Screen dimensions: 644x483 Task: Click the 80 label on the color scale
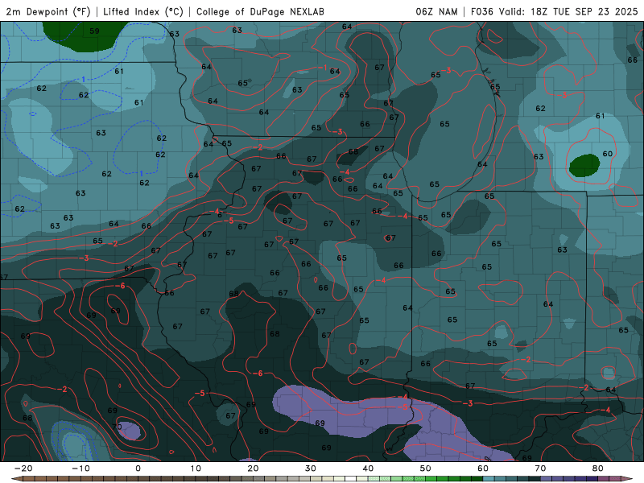coord(598,469)
